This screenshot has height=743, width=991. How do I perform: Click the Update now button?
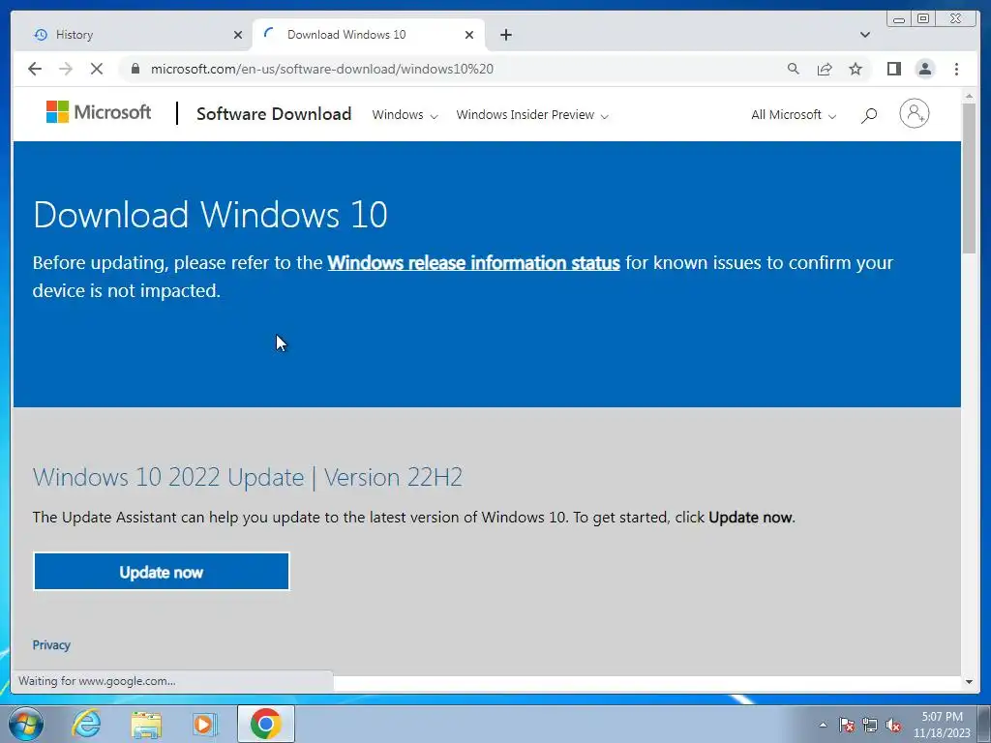(x=162, y=572)
